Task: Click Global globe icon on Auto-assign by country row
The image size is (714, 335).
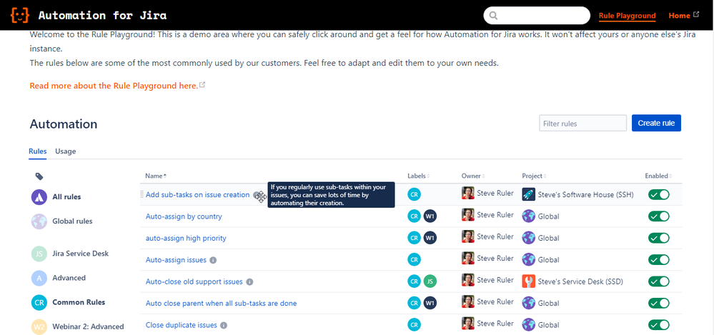Action: pos(529,216)
